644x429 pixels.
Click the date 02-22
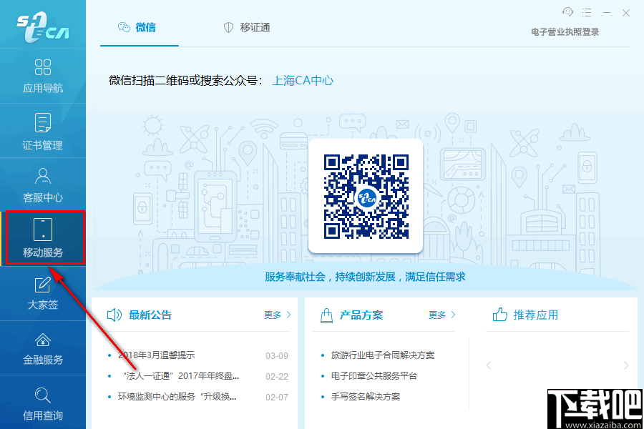(x=277, y=377)
